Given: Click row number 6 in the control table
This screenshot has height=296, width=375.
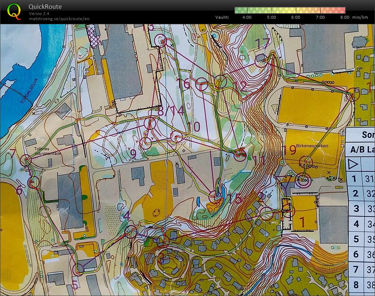Looking at the screenshot, I should click(356, 254).
